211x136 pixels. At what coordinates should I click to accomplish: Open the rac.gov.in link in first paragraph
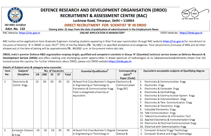(x=173, y=41)
